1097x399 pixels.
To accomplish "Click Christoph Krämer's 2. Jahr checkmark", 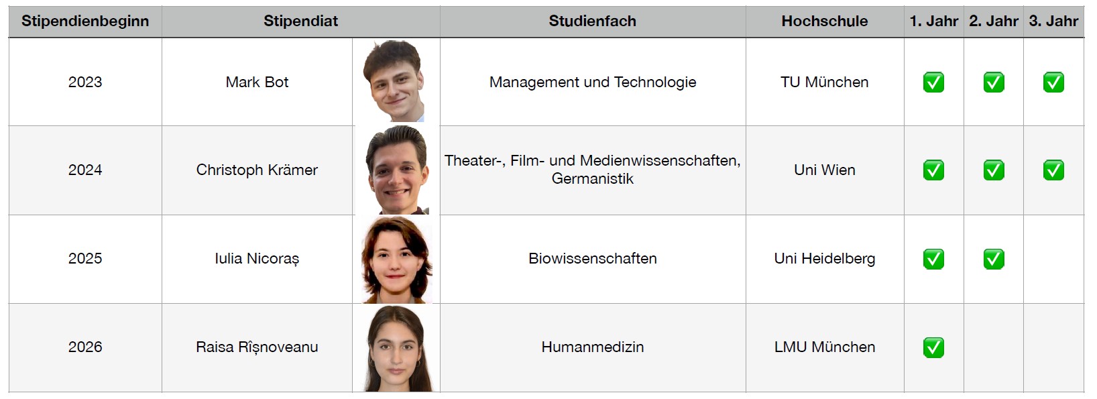I will pos(994,170).
